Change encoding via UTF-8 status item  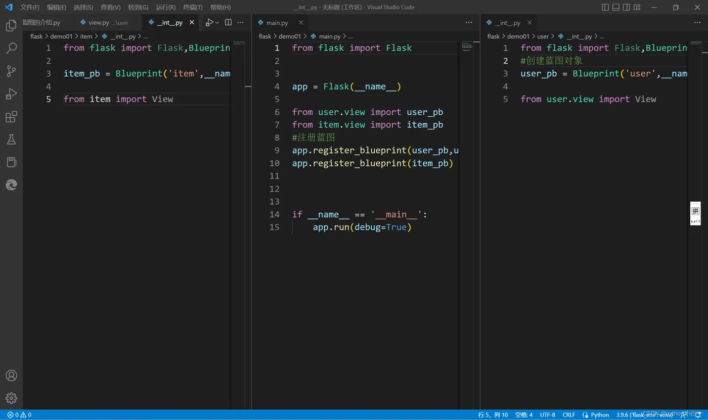[548, 415]
